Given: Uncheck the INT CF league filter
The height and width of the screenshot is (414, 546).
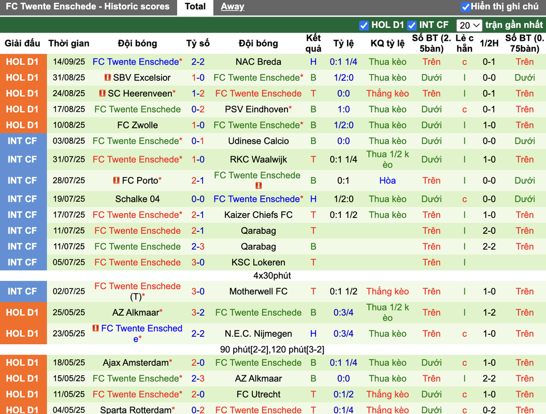Looking at the screenshot, I should tap(412, 25).
